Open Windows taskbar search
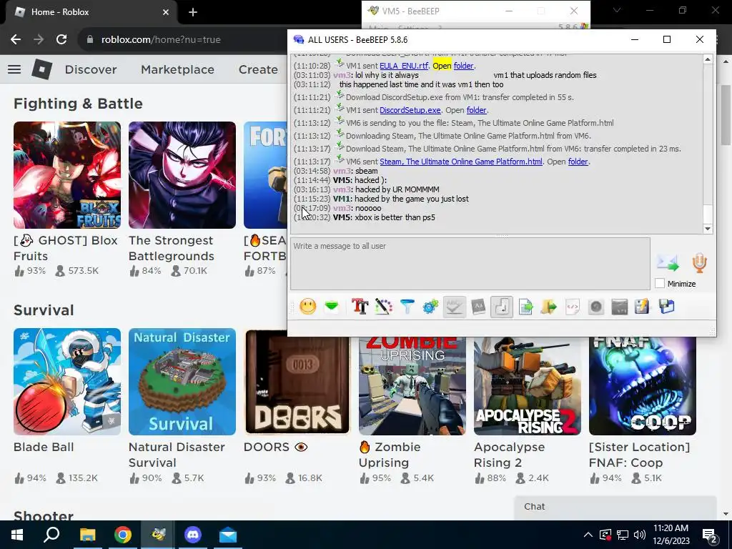This screenshot has width=732, height=549. [x=51, y=535]
